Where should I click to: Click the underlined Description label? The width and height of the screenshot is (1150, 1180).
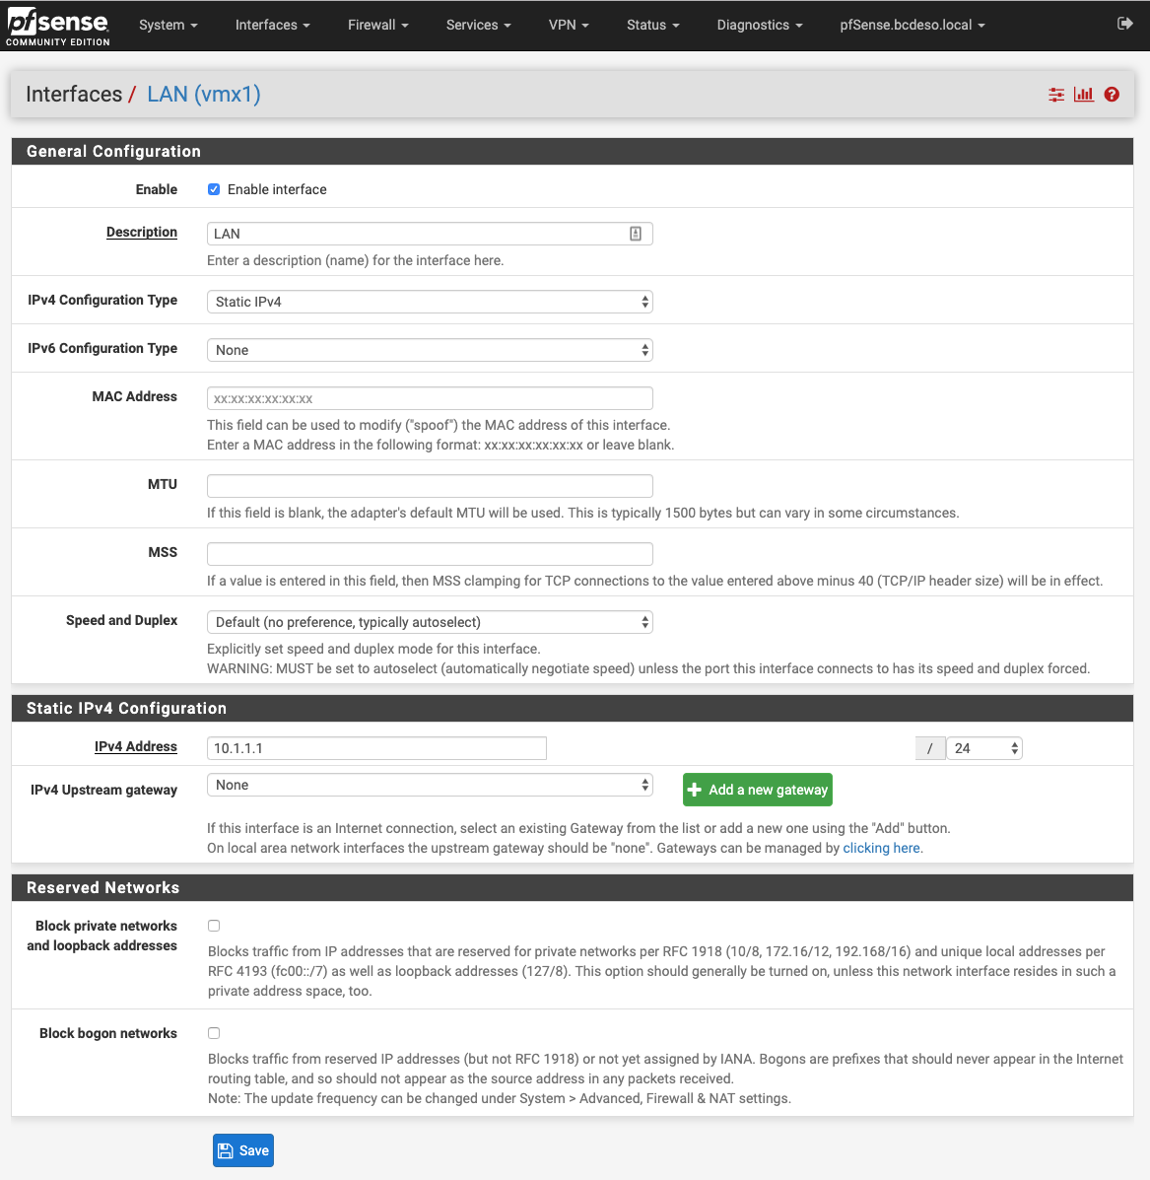[x=141, y=232]
